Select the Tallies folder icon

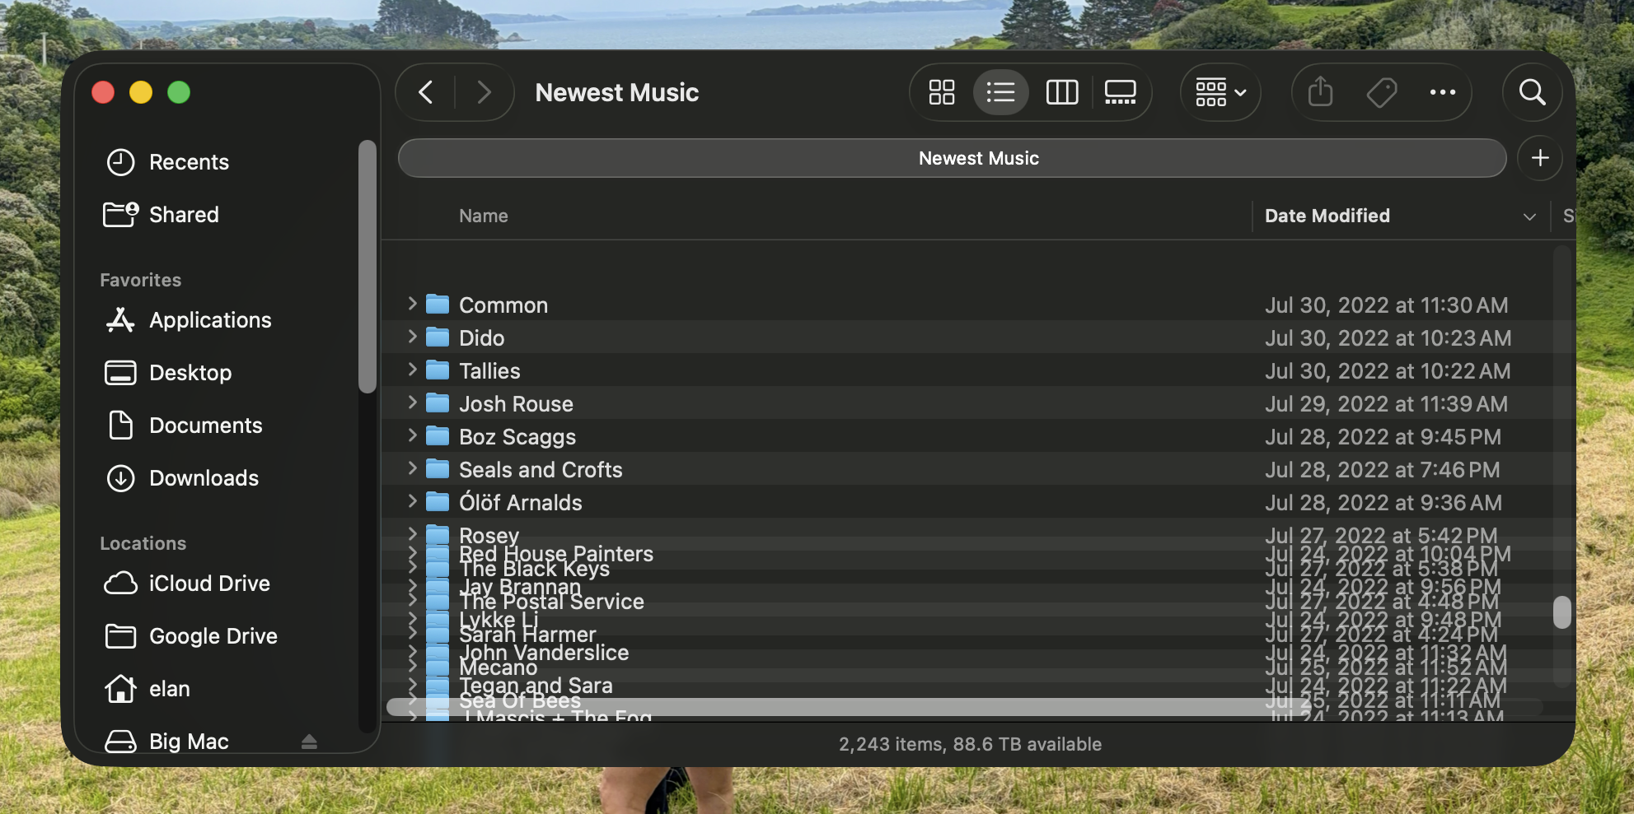coord(438,370)
